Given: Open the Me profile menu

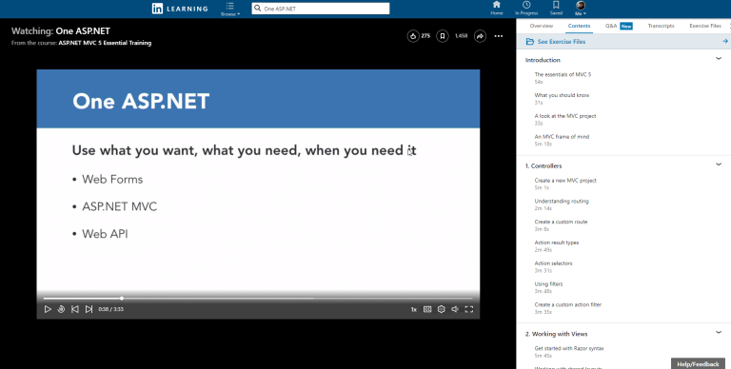Looking at the screenshot, I should 581,8.
